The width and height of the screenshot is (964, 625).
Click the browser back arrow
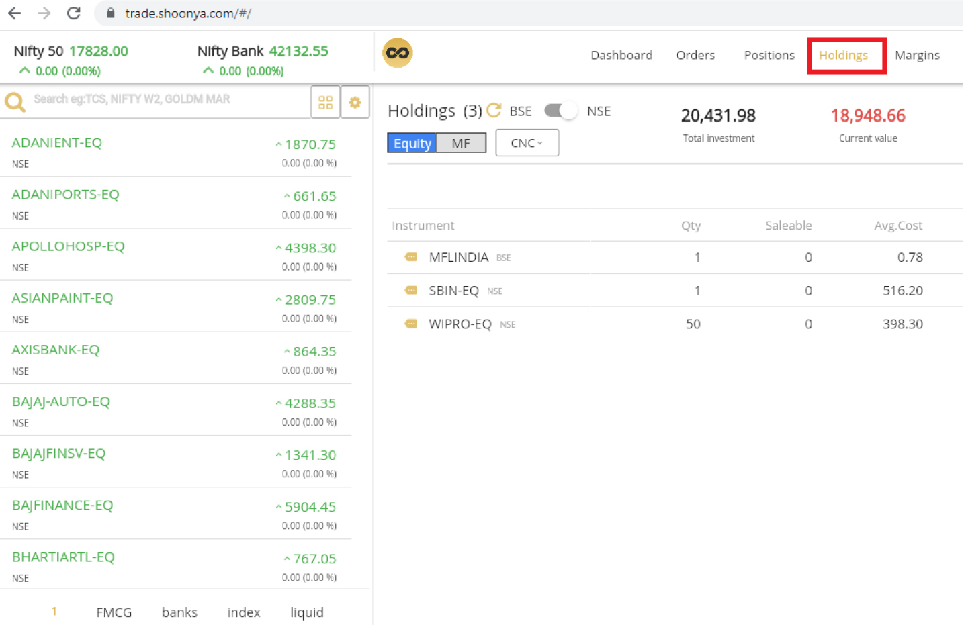(14, 13)
